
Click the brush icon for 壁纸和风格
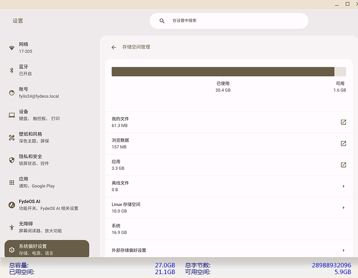coord(11,137)
